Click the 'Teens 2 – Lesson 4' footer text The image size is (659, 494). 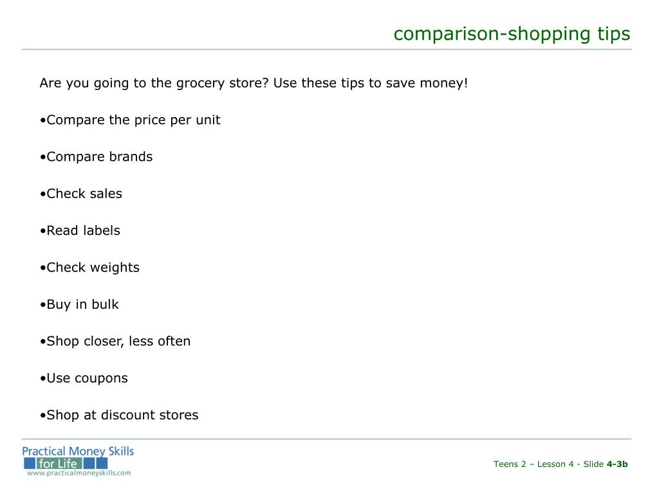tap(534, 464)
